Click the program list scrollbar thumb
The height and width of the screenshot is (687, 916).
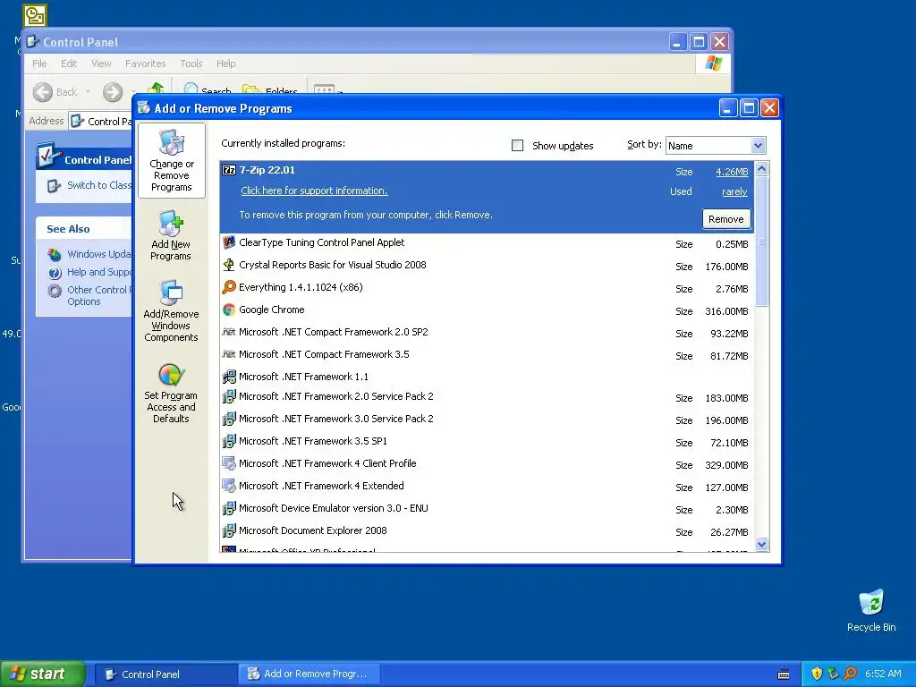pyautogui.click(x=761, y=241)
